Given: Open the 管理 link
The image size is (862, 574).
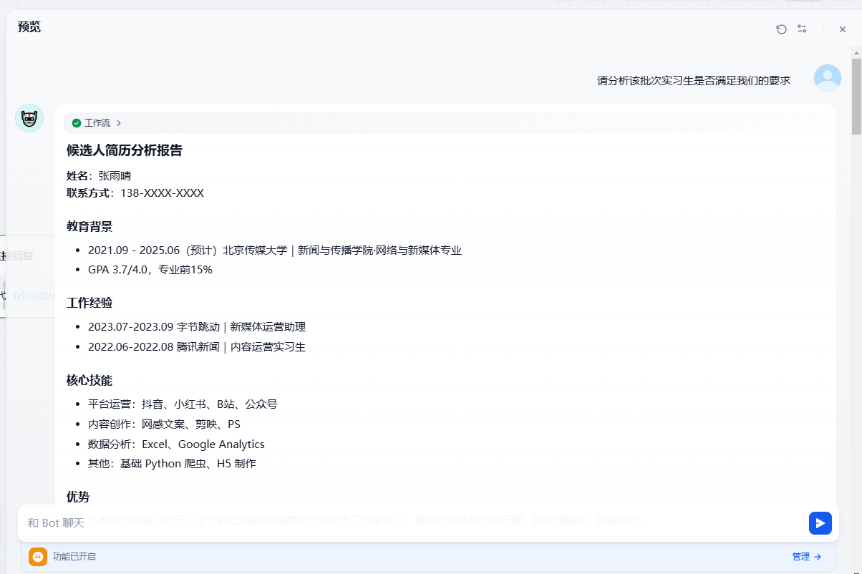Looking at the screenshot, I should [x=806, y=556].
